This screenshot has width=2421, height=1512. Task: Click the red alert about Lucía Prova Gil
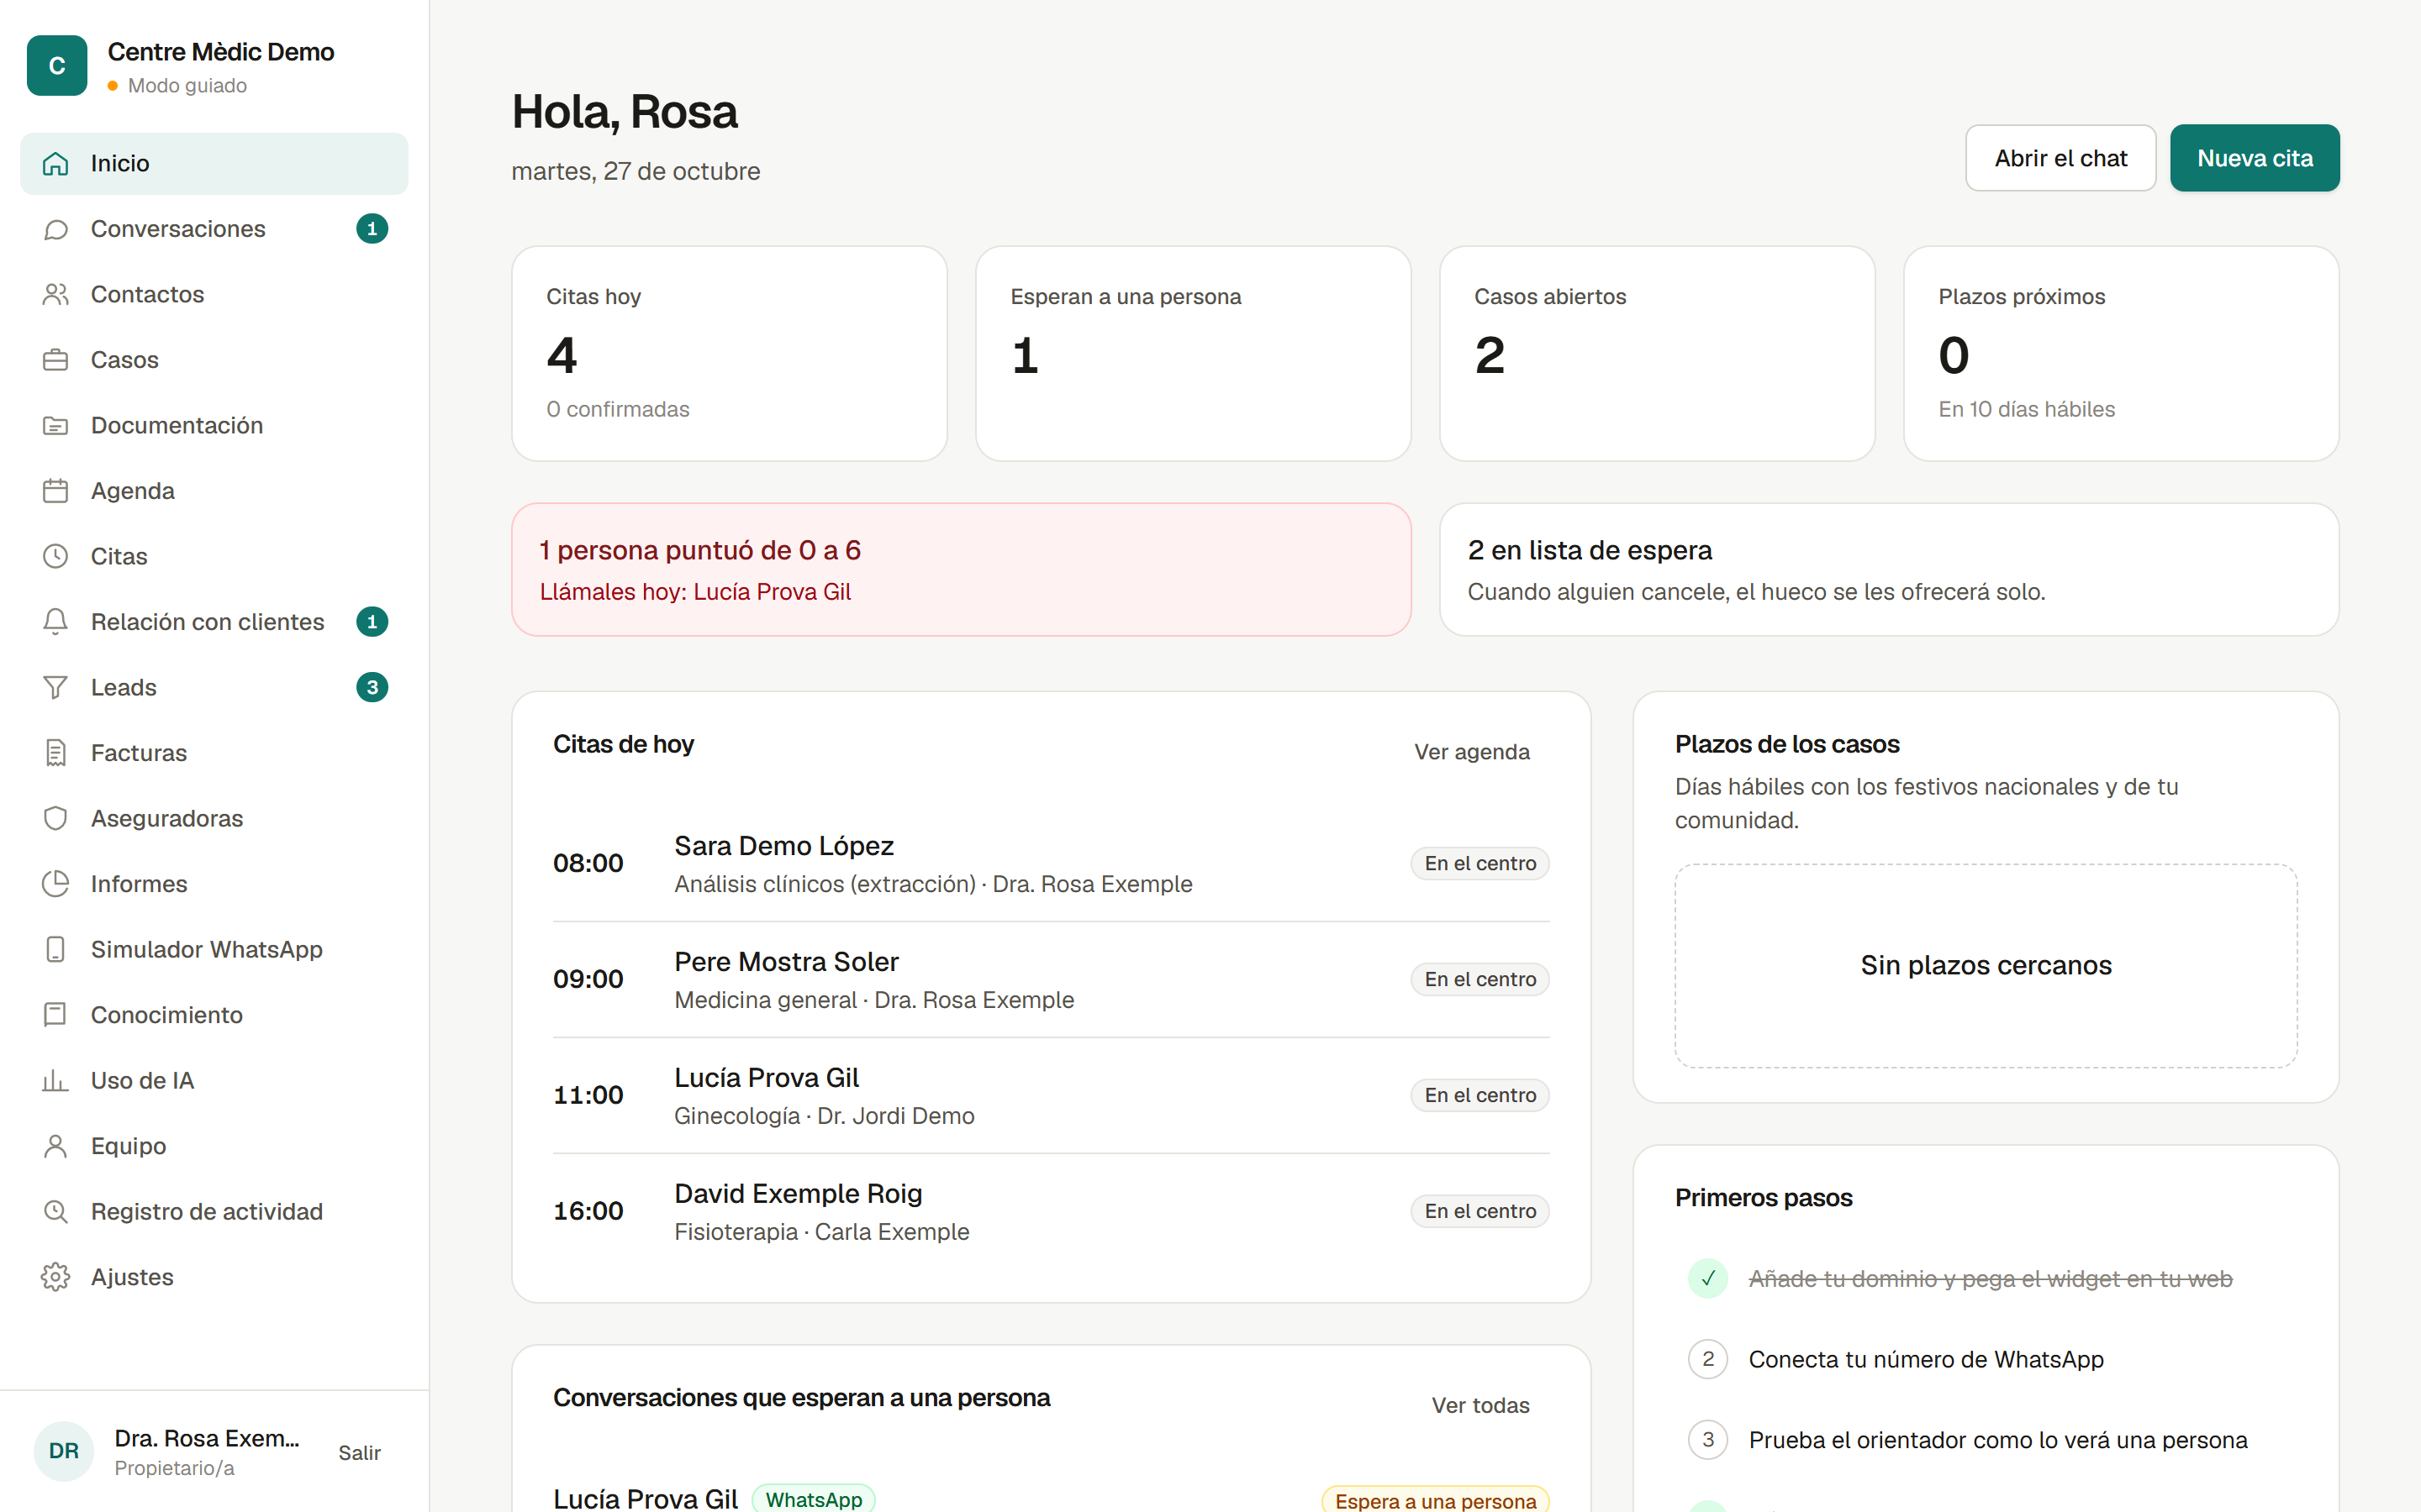pyautogui.click(x=962, y=570)
